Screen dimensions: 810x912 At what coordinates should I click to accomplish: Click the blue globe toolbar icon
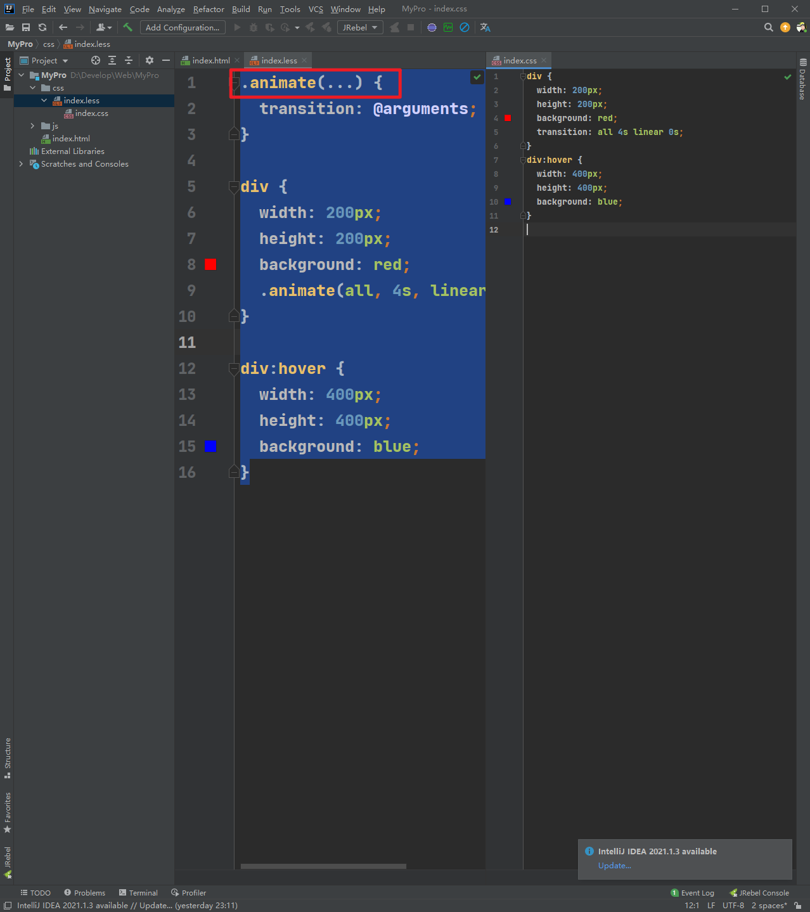[x=432, y=27]
